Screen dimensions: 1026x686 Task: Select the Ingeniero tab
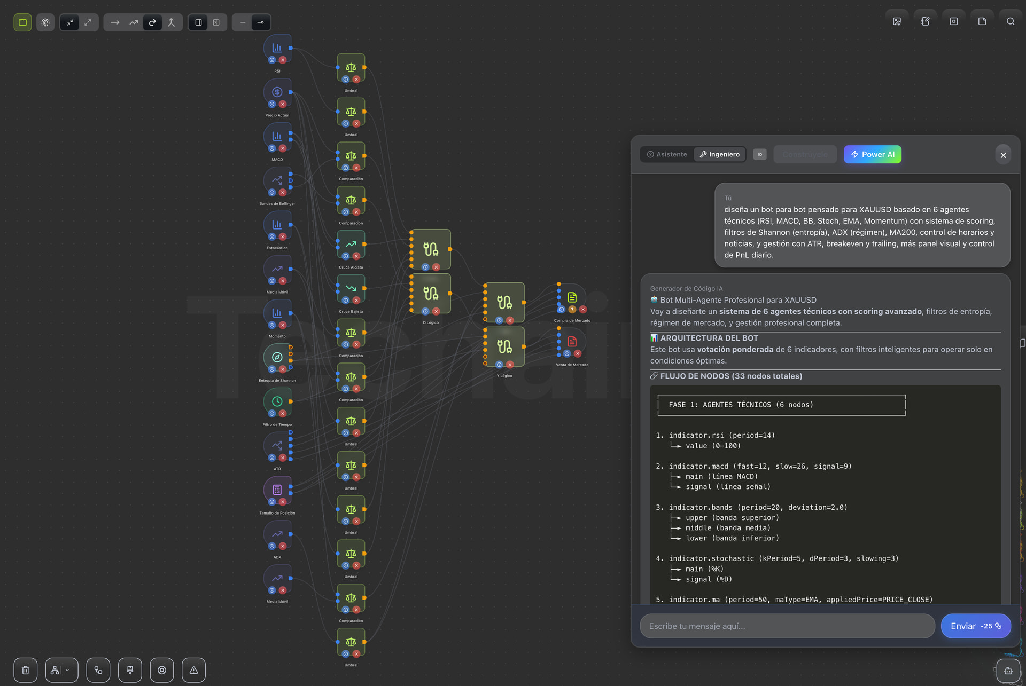click(x=719, y=154)
